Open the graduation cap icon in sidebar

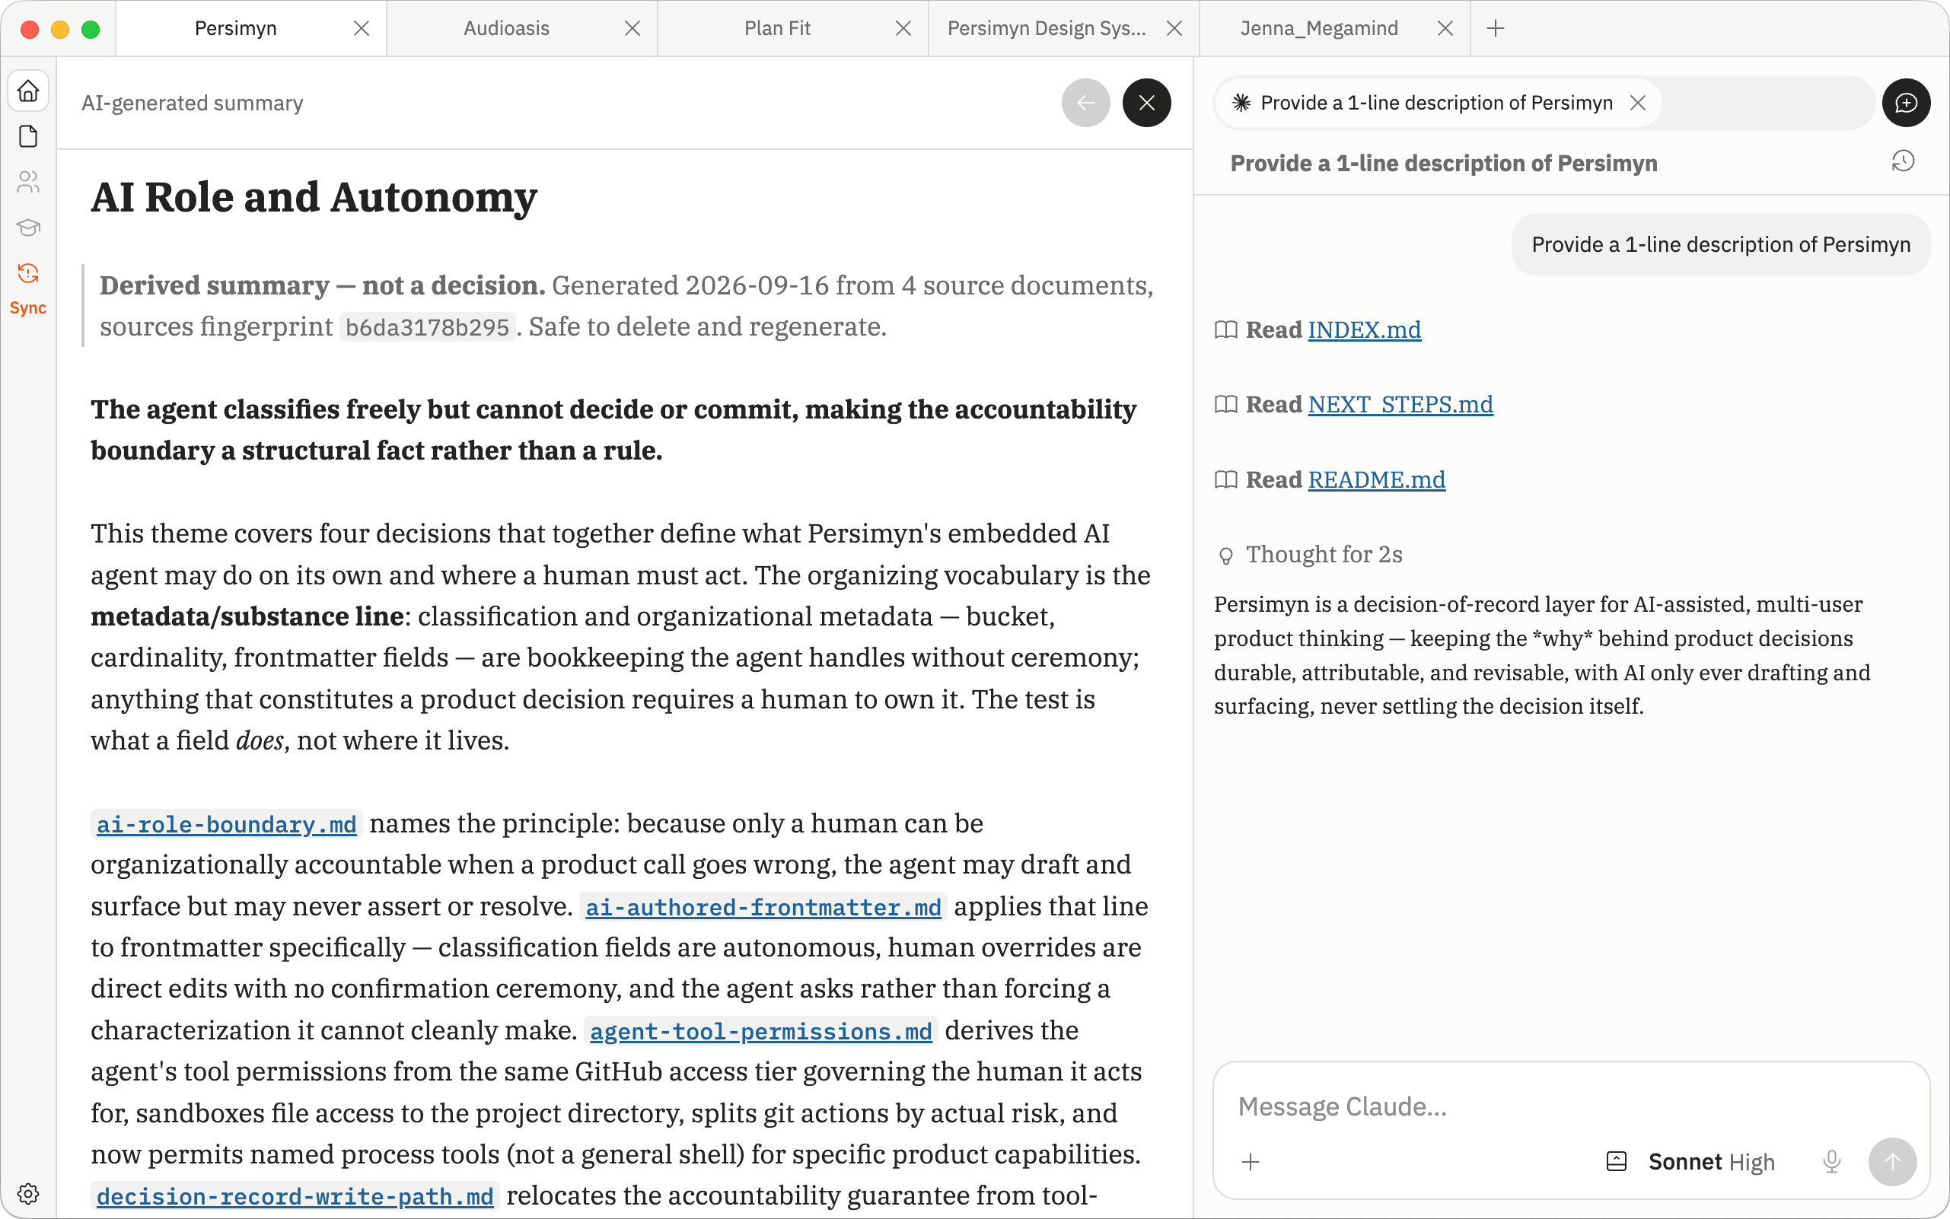[28, 228]
